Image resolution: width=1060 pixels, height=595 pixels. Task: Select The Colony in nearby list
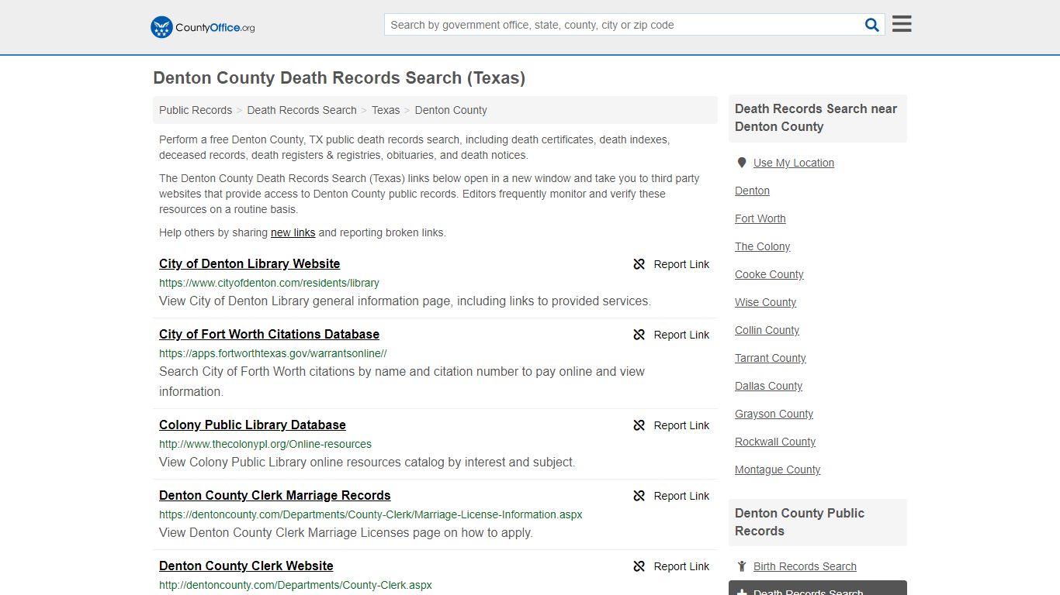pyautogui.click(x=763, y=246)
